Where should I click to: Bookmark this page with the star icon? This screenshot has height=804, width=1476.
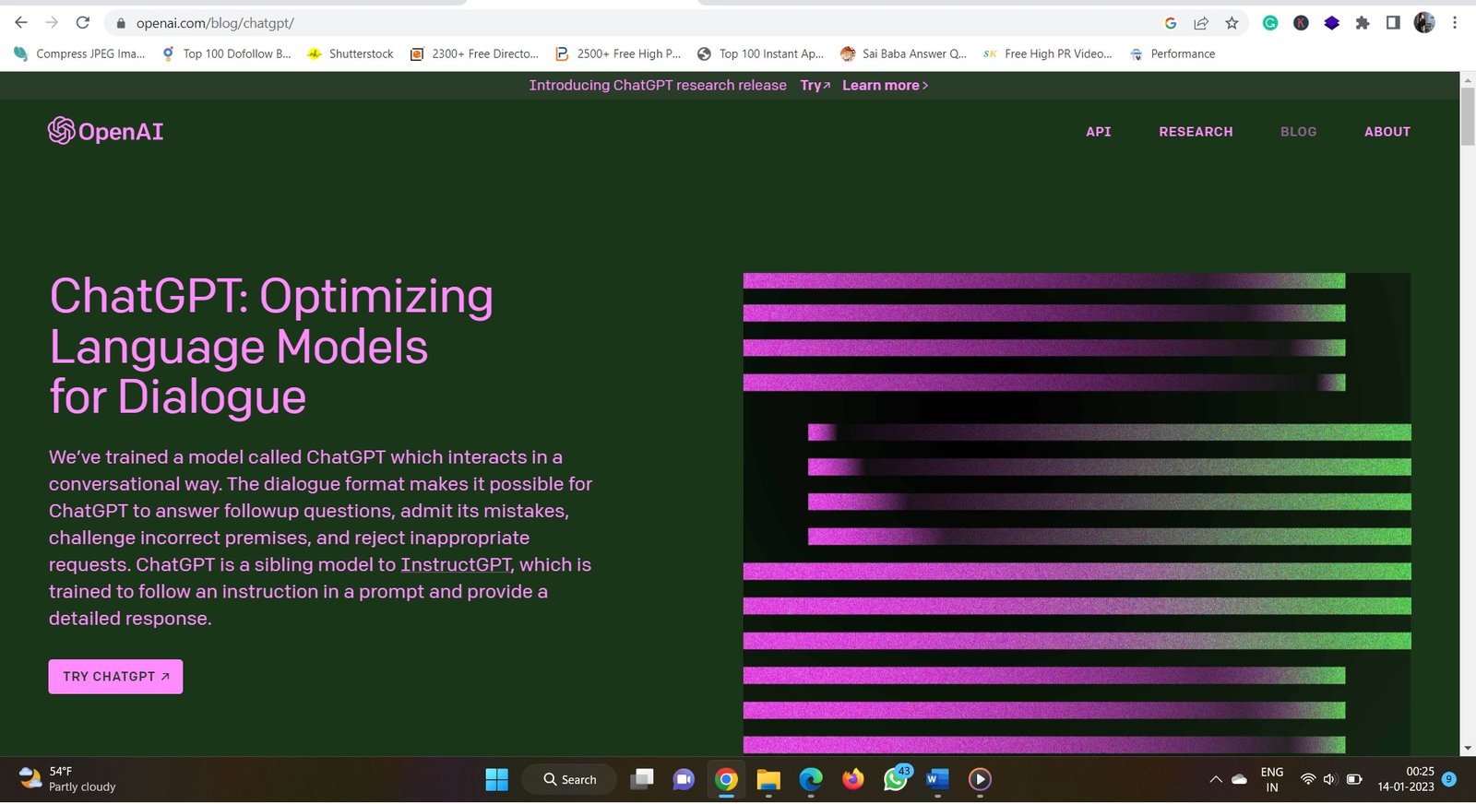(1232, 23)
